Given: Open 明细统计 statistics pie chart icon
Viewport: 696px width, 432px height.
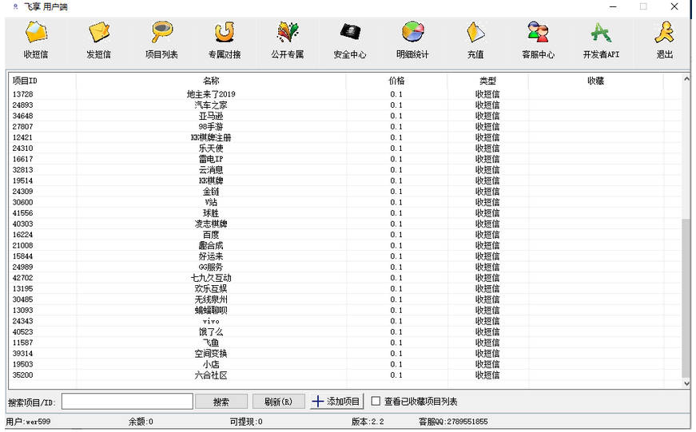Looking at the screenshot, I should tap(413, 40).
